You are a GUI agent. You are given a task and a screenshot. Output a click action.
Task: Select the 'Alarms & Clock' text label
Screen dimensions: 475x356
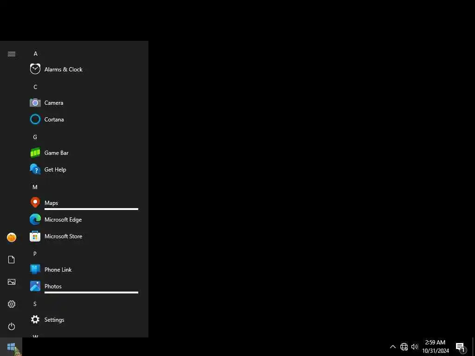63,70
